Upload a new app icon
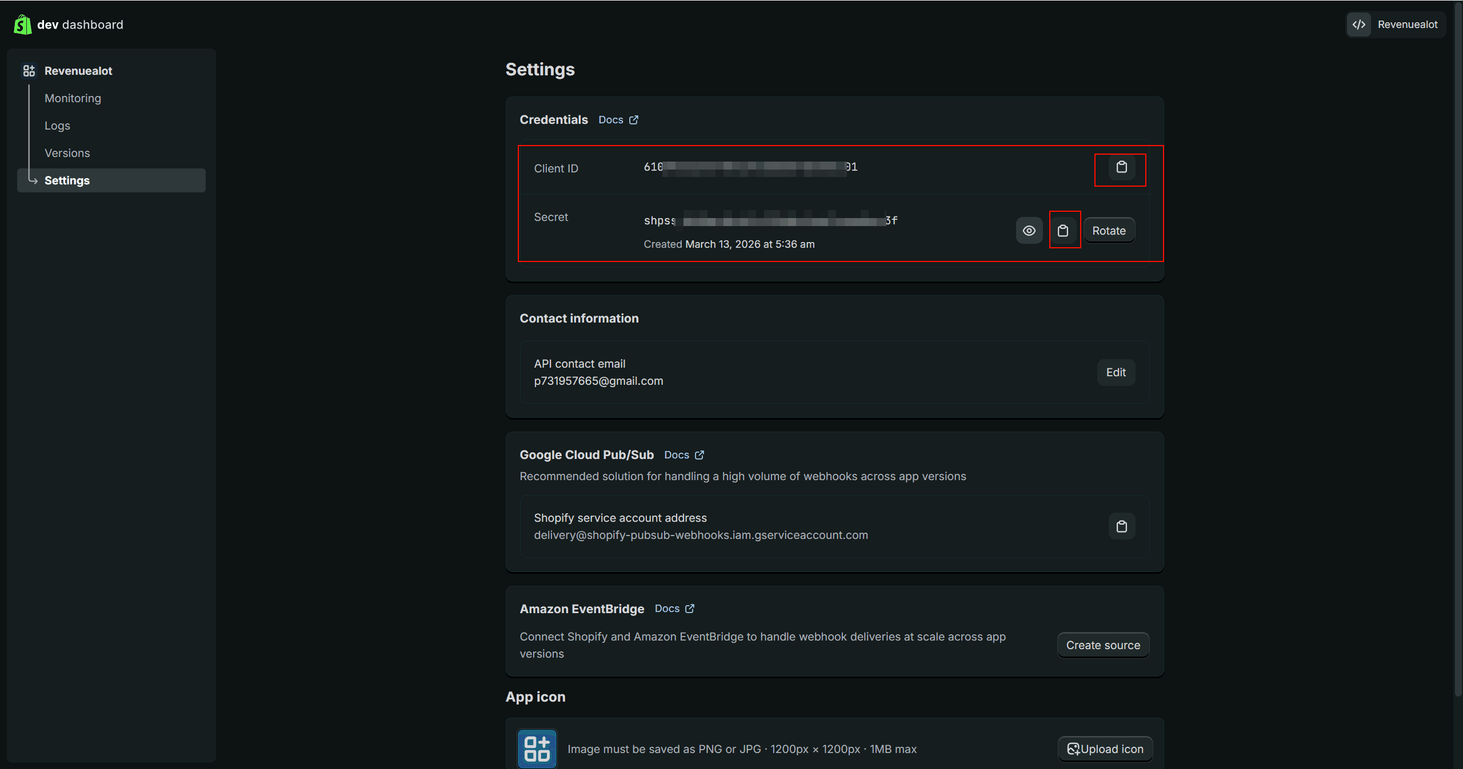 click(x=1104, y=748)
